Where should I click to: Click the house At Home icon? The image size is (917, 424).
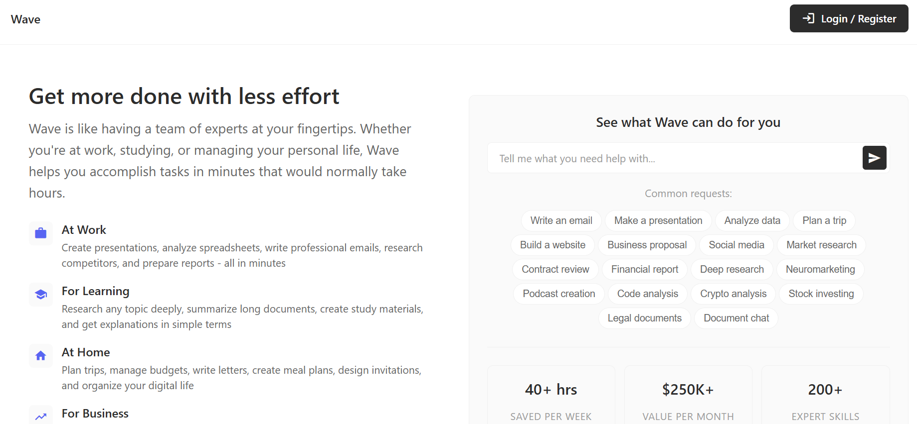point(41,355)
